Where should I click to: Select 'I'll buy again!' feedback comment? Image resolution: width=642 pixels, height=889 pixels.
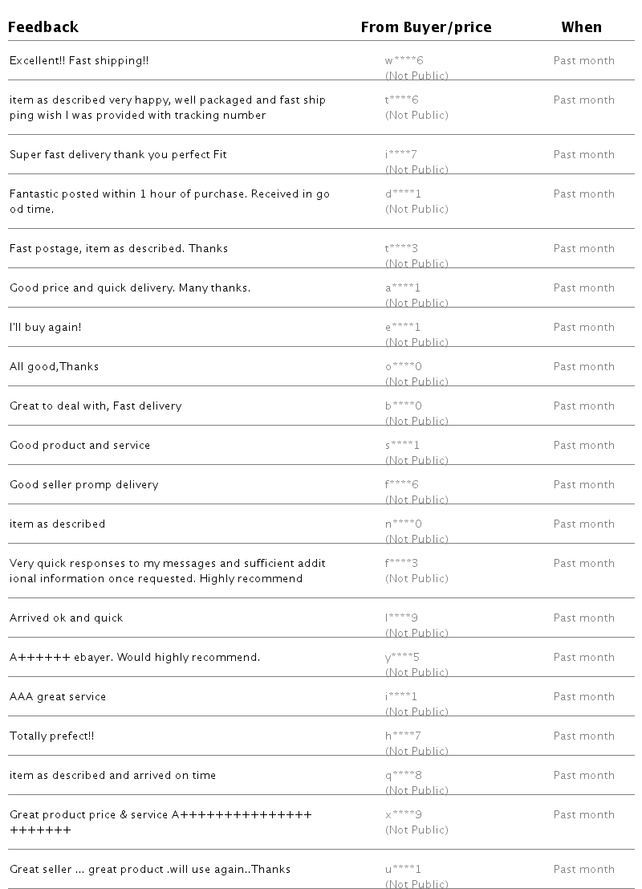point(45,327)
